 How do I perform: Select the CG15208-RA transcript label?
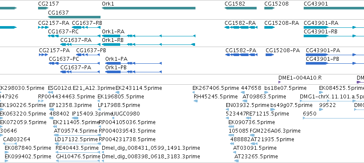pyautogui.click(x=281, y=23)
